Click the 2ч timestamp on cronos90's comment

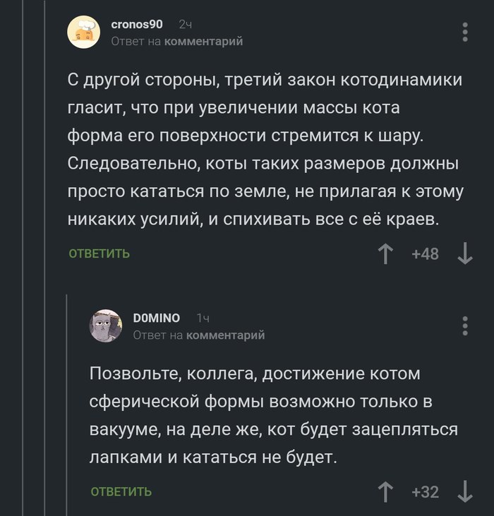[186, 25]
